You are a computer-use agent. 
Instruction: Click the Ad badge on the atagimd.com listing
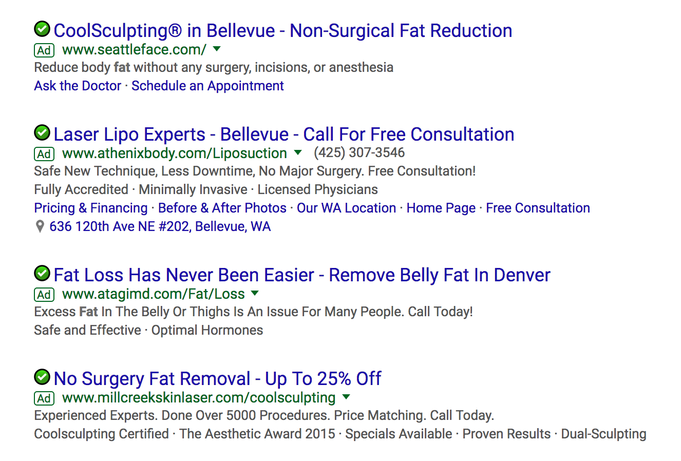(x=44, y=294)
